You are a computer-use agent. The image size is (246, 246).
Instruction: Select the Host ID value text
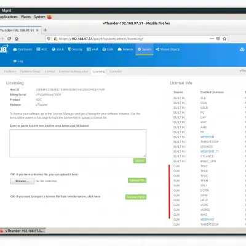pyautogui.click(x=70, y=90)
